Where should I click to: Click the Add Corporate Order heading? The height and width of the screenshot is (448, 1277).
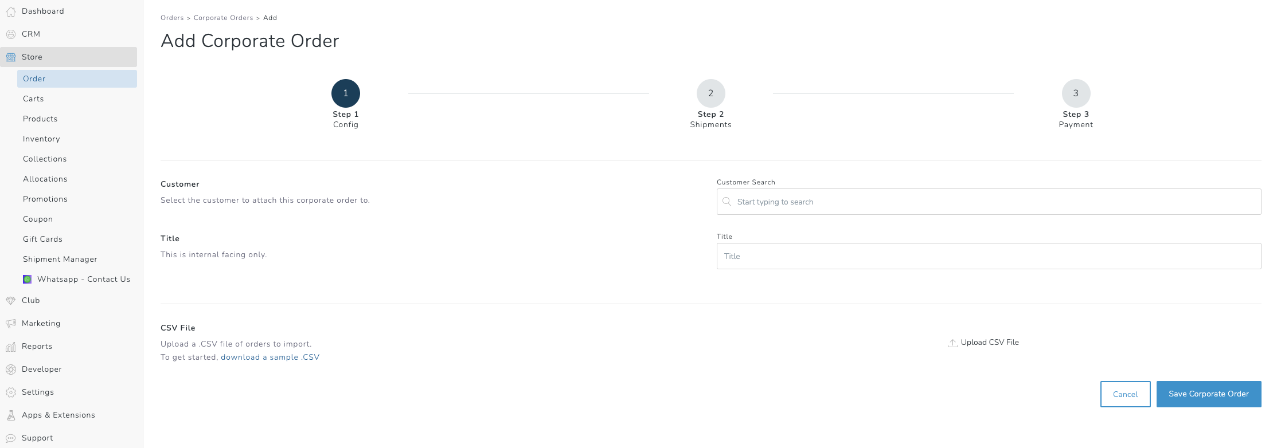[x=250, y=41]
